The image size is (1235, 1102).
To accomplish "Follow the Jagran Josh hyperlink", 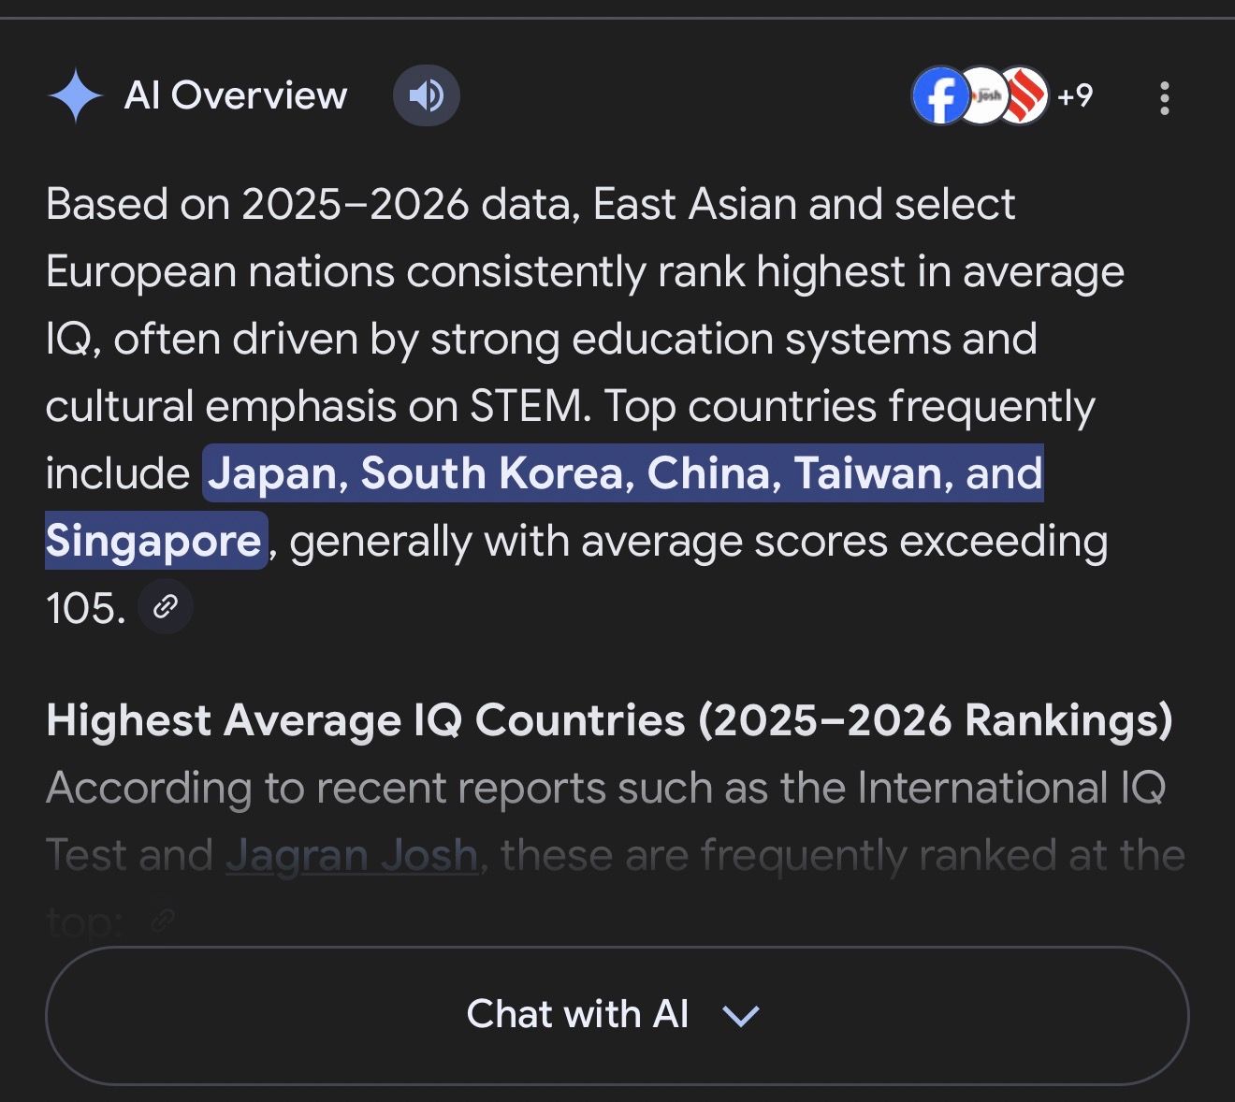I will 351,855.
